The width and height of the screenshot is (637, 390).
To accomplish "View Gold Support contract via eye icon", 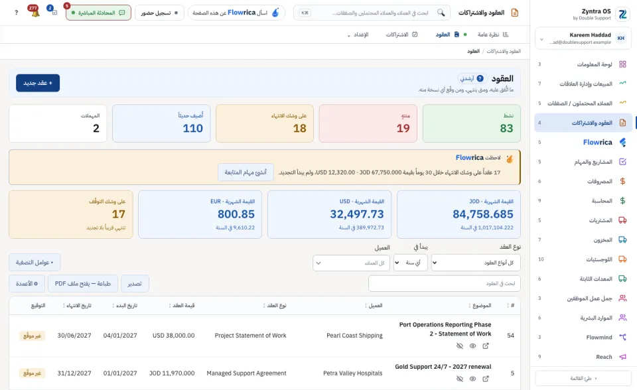I will pyautogui.click(x=472, y=379).
